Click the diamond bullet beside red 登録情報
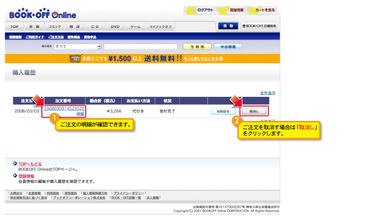This screenshot has width=382, height=224. (15, 176)
